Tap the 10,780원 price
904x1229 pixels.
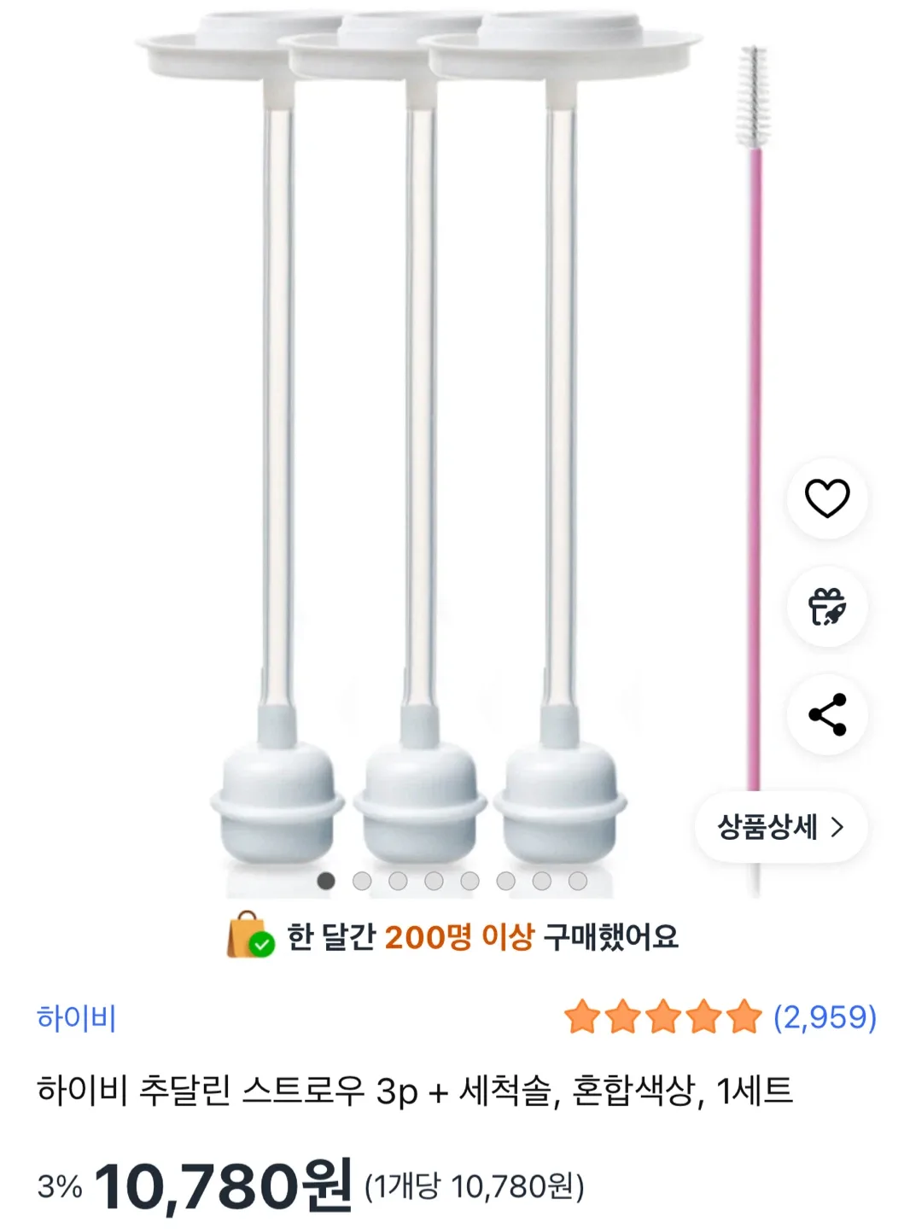tap(224, 1185)
